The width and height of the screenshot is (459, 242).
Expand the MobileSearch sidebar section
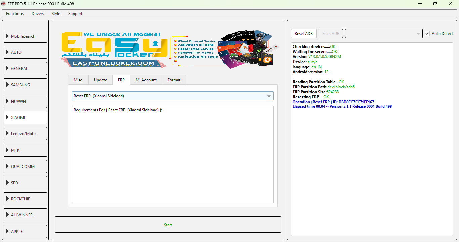25,36
